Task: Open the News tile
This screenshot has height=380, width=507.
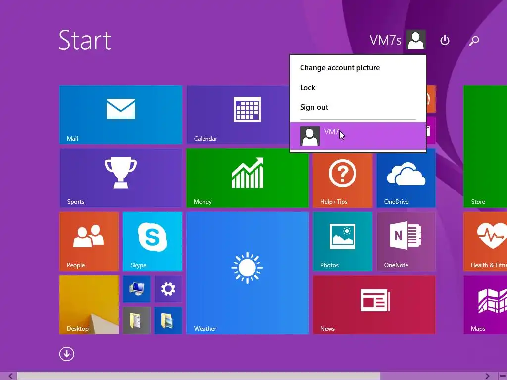Action: click(374, 304)
